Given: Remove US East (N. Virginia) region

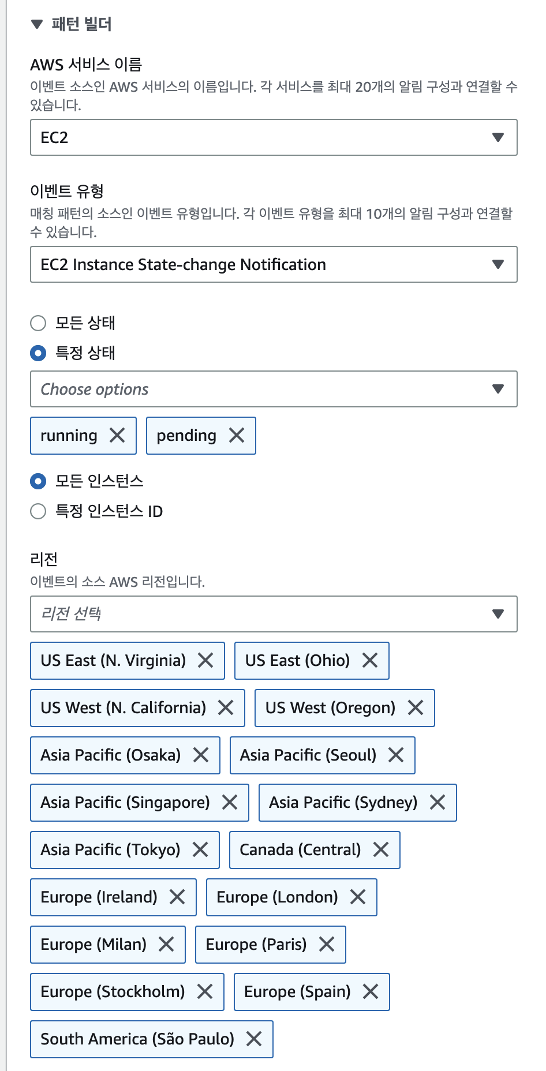Looking at the screenshot, I should pos(205,661).
